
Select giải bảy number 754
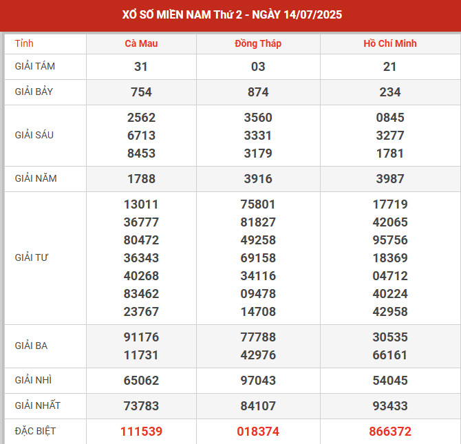pyautogui.click(x=141, y=92)
